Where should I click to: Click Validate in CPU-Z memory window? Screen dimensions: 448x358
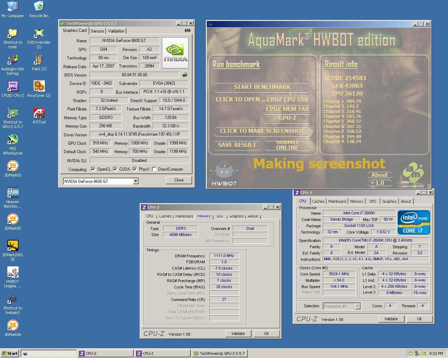(x=238, y=334)
